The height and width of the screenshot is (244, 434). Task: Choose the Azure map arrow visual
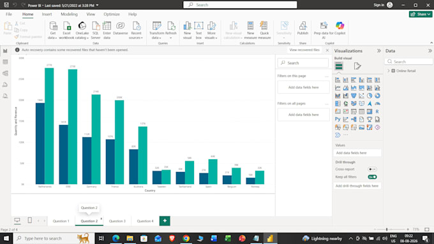click(370, 104)
